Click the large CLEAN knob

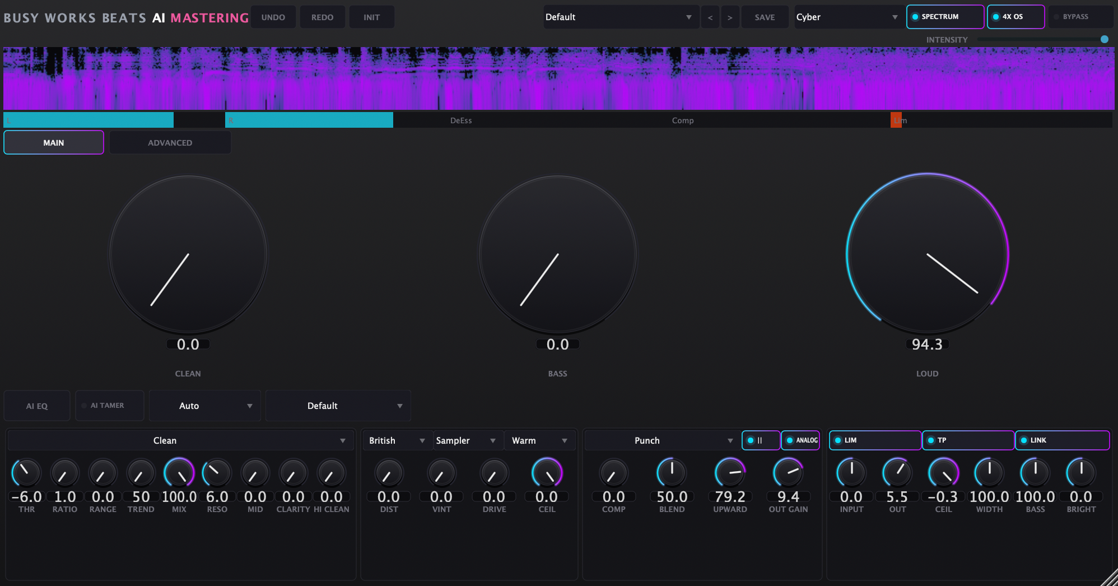(188, 255)
